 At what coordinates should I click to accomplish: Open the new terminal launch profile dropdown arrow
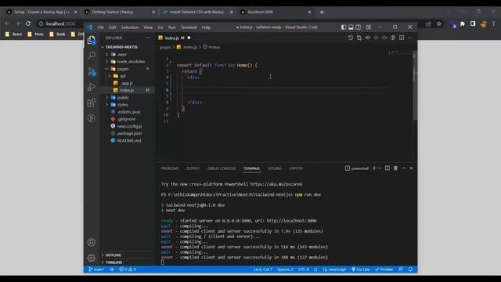(x=380, y=168)
